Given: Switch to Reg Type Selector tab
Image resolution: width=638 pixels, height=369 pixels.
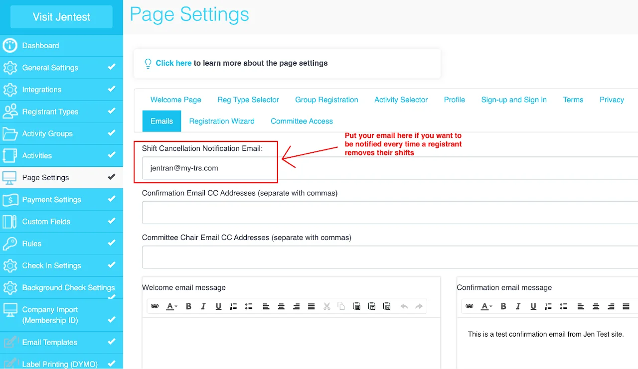Looking at the screenshot, I should pyautogui.click(x=248, y=100).
